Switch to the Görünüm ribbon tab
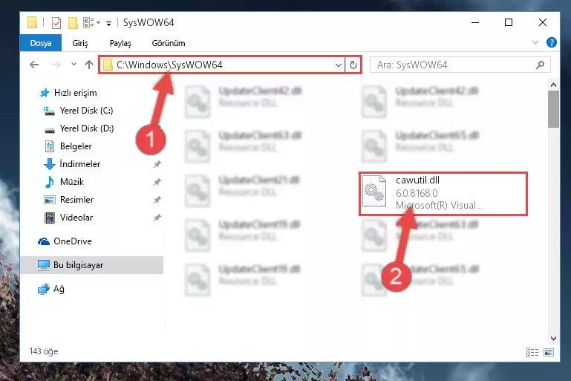Viewport: 571px width, 381px height. pos(169,43)
